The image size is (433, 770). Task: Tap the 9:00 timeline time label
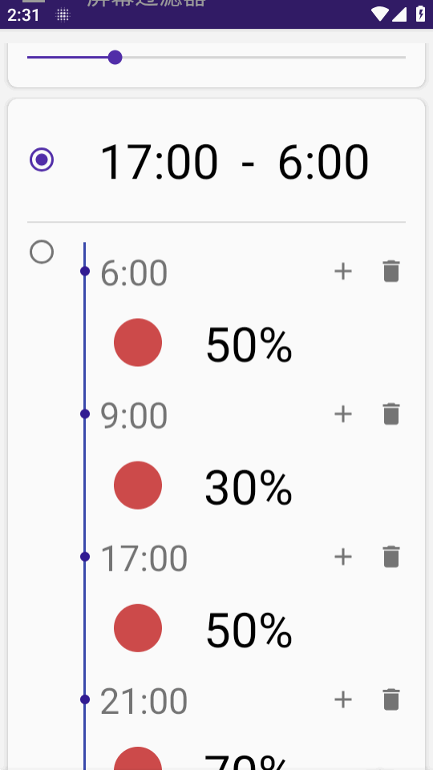[x=134, y=415]
